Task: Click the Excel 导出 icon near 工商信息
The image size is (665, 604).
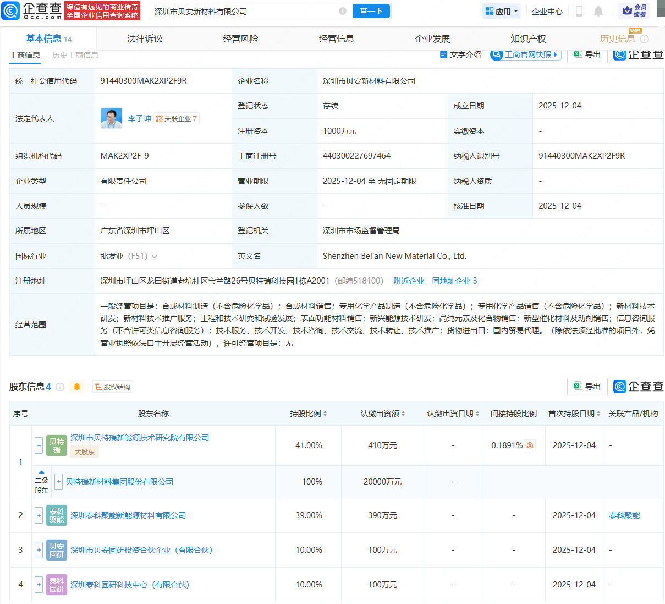Action: [x=578, y=55]
